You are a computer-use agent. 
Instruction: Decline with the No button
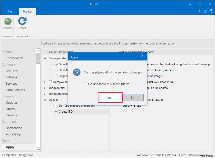point(133,98)
